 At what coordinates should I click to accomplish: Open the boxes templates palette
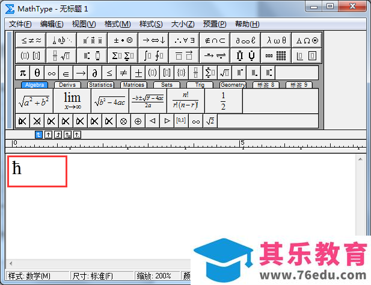pyautogui.click(x=307, y=55)
